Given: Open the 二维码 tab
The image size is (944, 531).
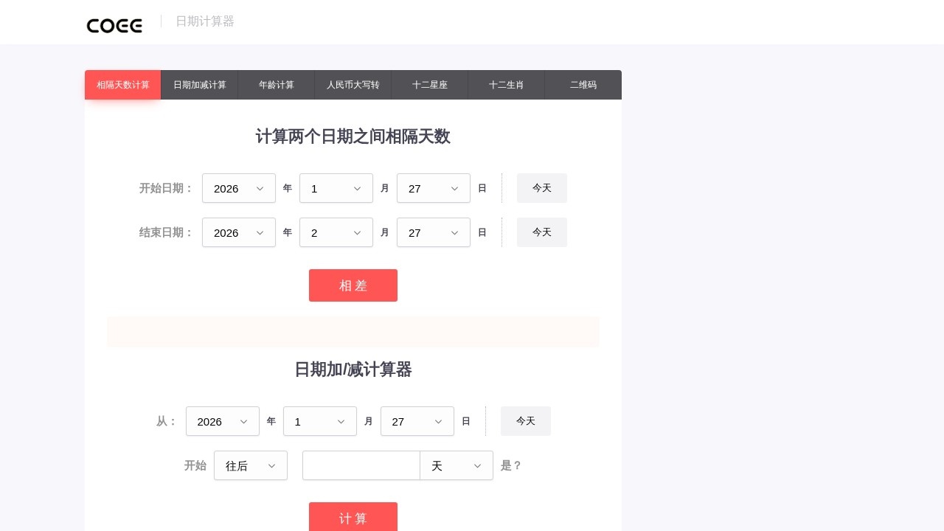Looking at the screenshot, I should pyautogui.click(x=583, y=85).
